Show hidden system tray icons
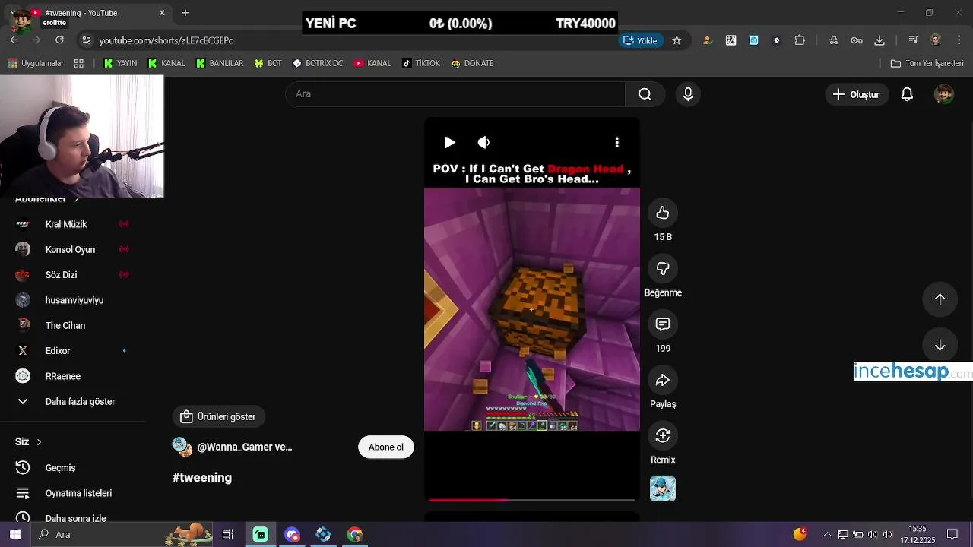 click(x=827, y=534)
